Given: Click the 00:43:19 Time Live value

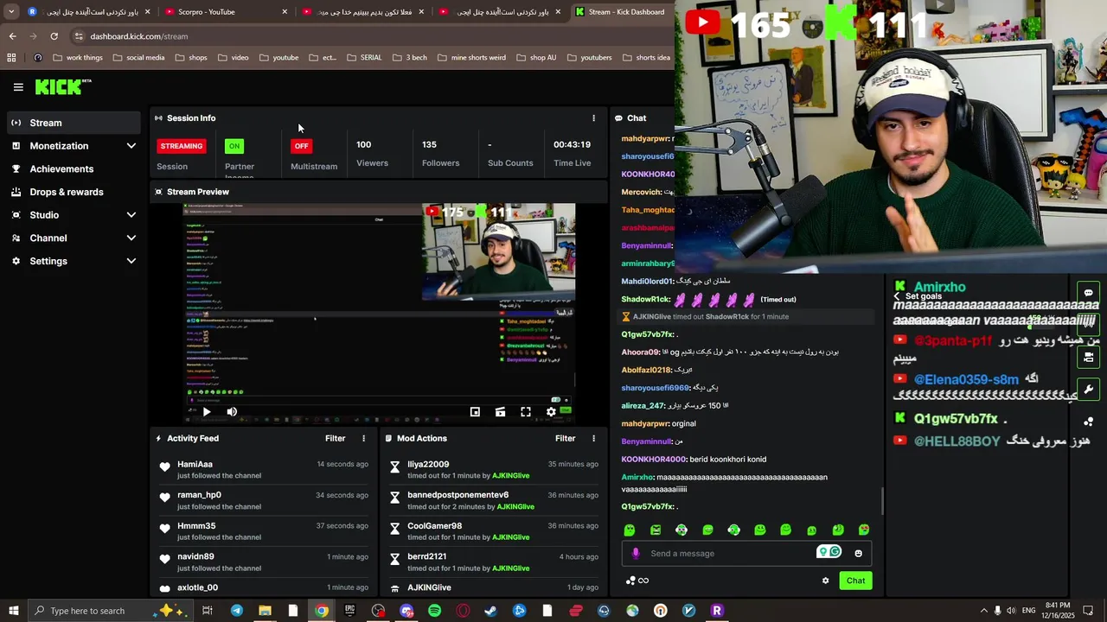Looking at the screenshot, I should click(x=572, y=145).
